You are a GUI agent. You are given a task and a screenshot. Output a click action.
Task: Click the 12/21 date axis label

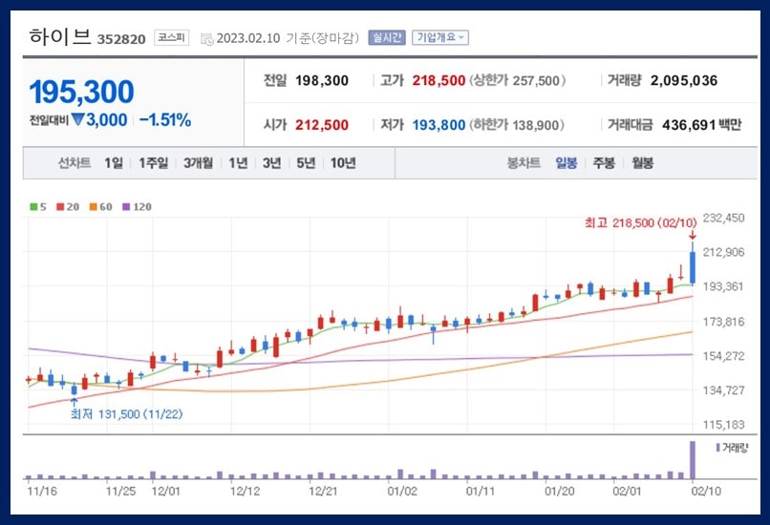point(323,492)
